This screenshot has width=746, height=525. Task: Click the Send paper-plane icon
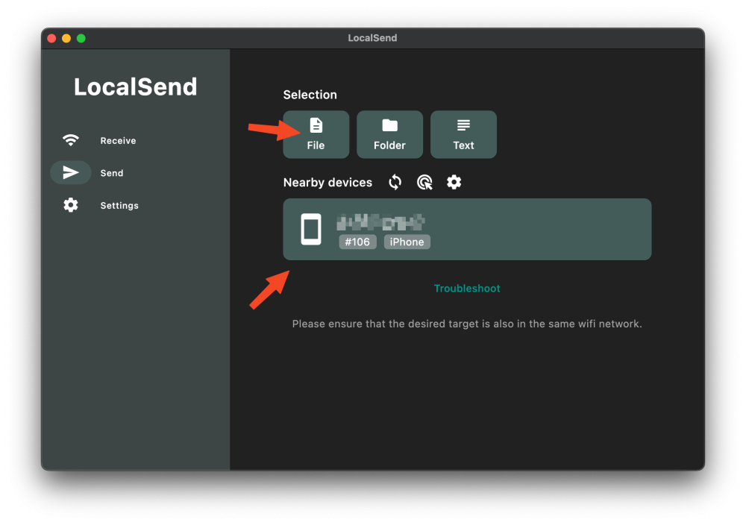pyautogui.click(x=71, y=172)
